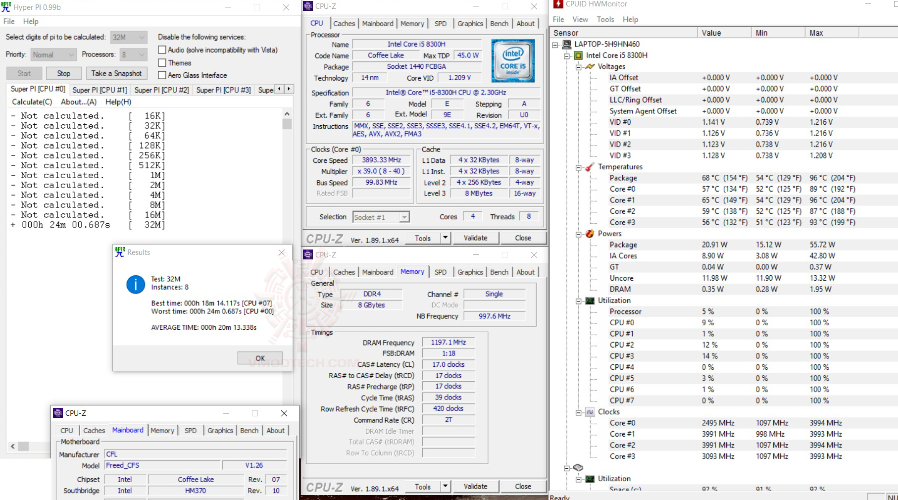Toggle the Themes checkbox
This screenshot has width=898, height=500.
162,63
